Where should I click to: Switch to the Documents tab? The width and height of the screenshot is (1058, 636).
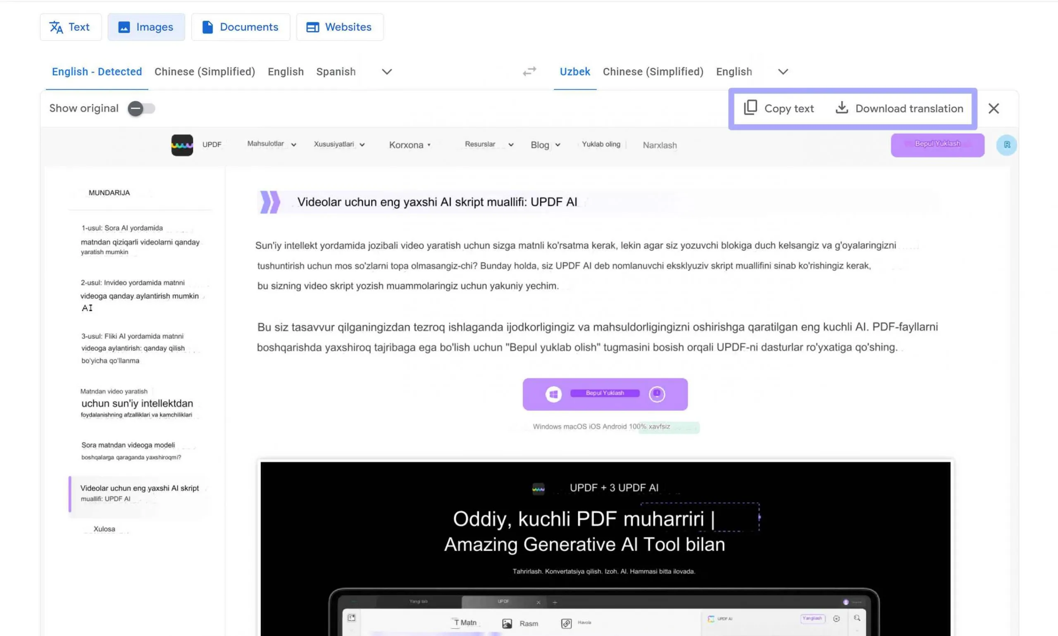pos(241,27)
